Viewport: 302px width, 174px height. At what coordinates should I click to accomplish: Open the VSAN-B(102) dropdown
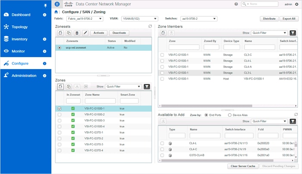pyautogui.click(x=140, y=18)
